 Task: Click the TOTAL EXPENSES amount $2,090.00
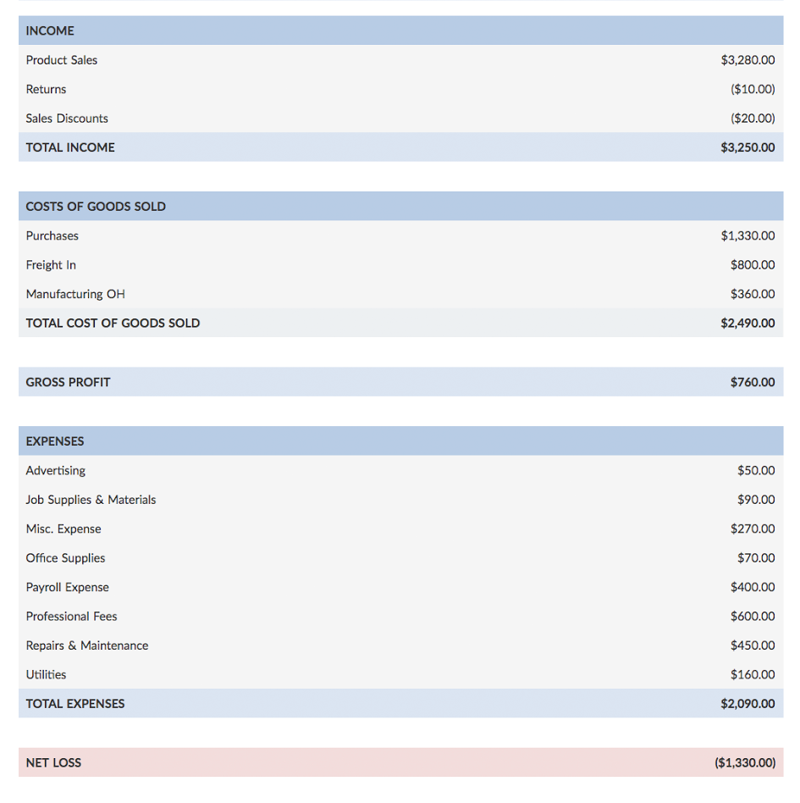[748, 704]
